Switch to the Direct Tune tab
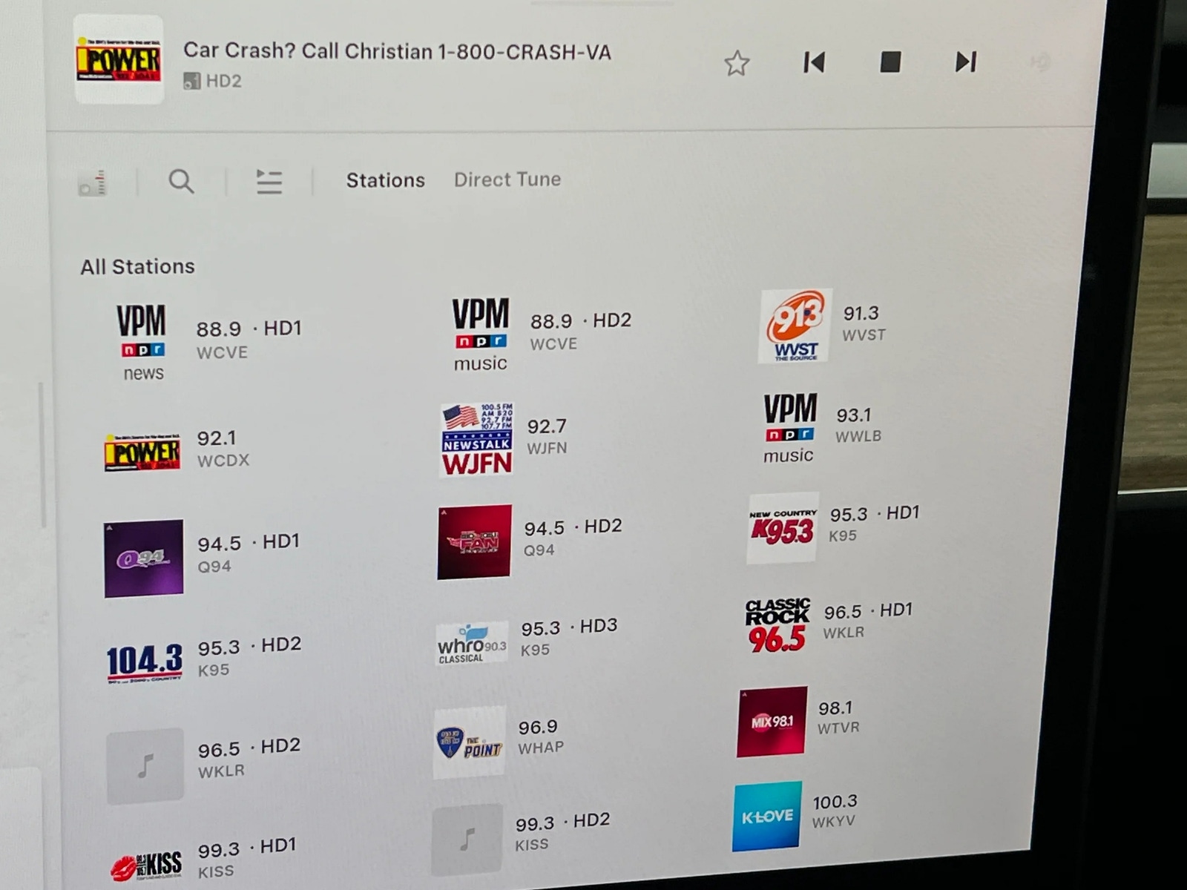The height and width of the screenshot is (890, 1187). tap(507, 179)
